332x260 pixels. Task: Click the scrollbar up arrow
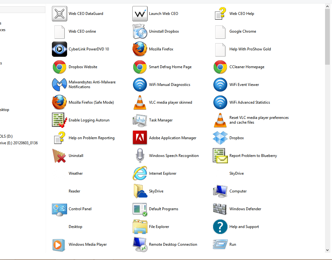point(327,6)
